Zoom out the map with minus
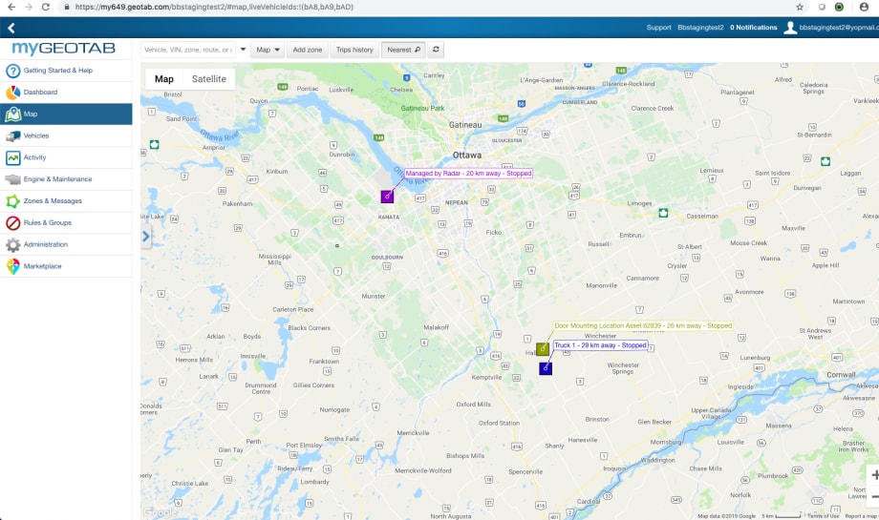This screenshot has height=520, width=879. click(874, 496)
